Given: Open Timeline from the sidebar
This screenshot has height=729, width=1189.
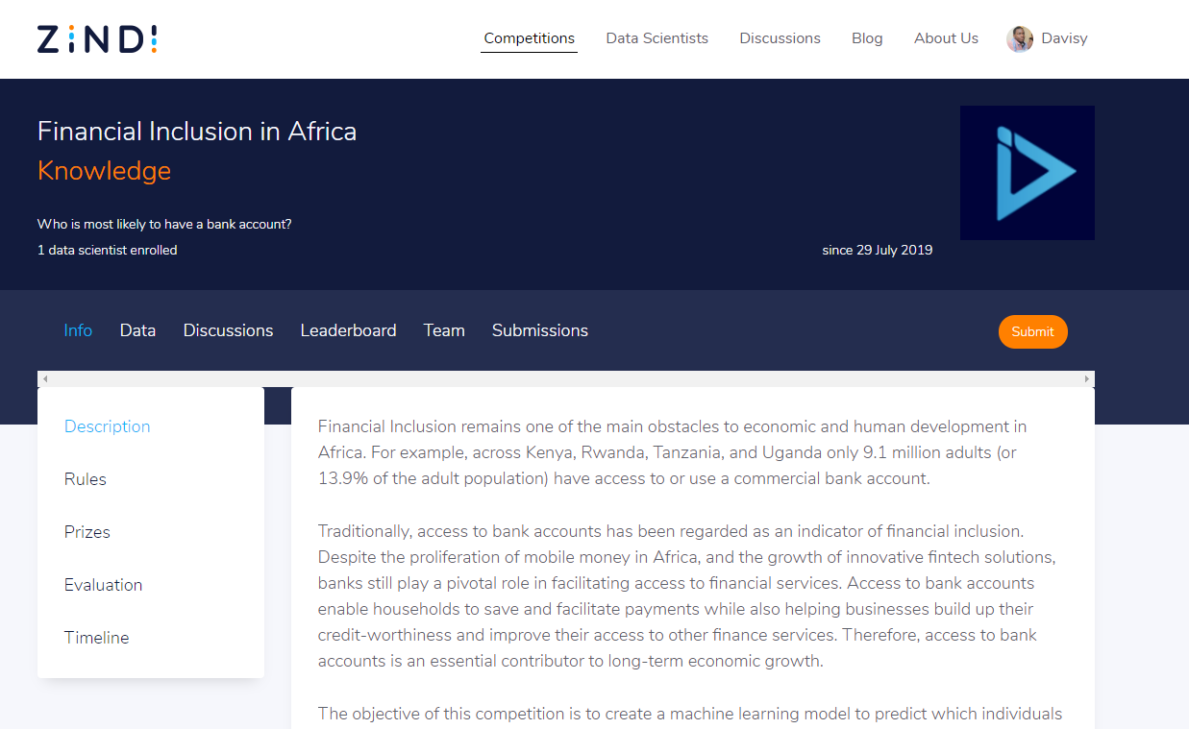Looking at the screenshot, I should (96, 638).
